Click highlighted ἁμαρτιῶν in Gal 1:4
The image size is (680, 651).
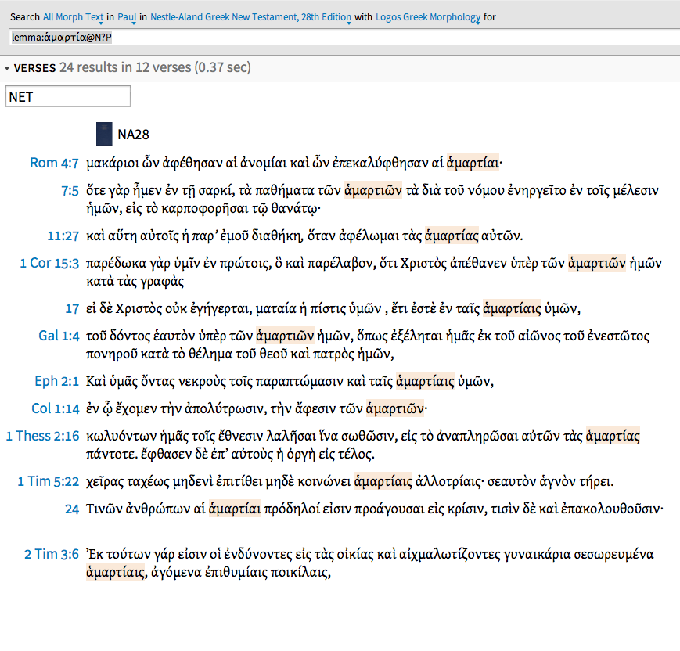[x=285, y=336]
